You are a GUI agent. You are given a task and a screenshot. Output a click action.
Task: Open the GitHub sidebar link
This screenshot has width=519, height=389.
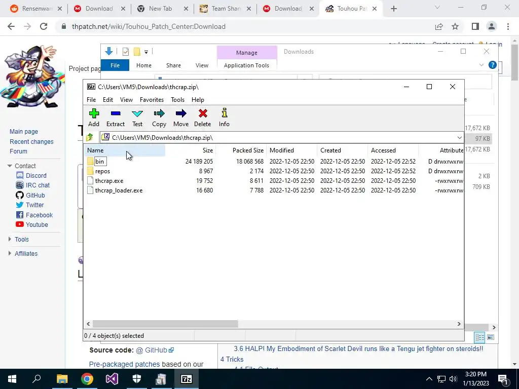coord(35,195)
